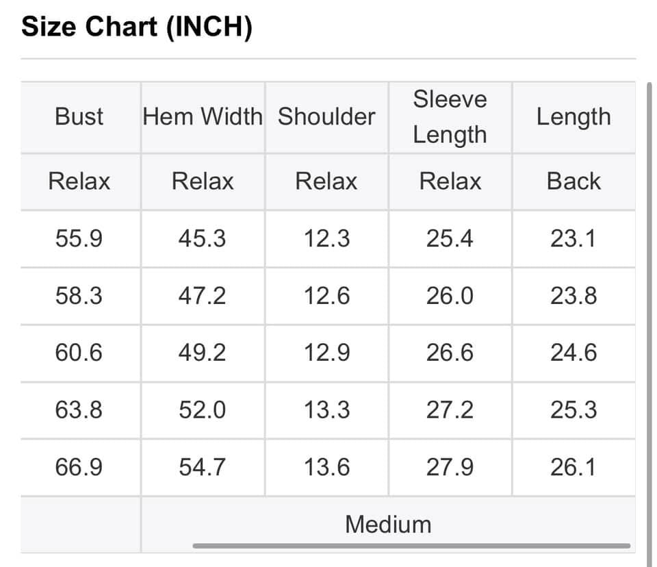657x567 pixels.
Task: Select the Bust column header
Action: point(79,116)
